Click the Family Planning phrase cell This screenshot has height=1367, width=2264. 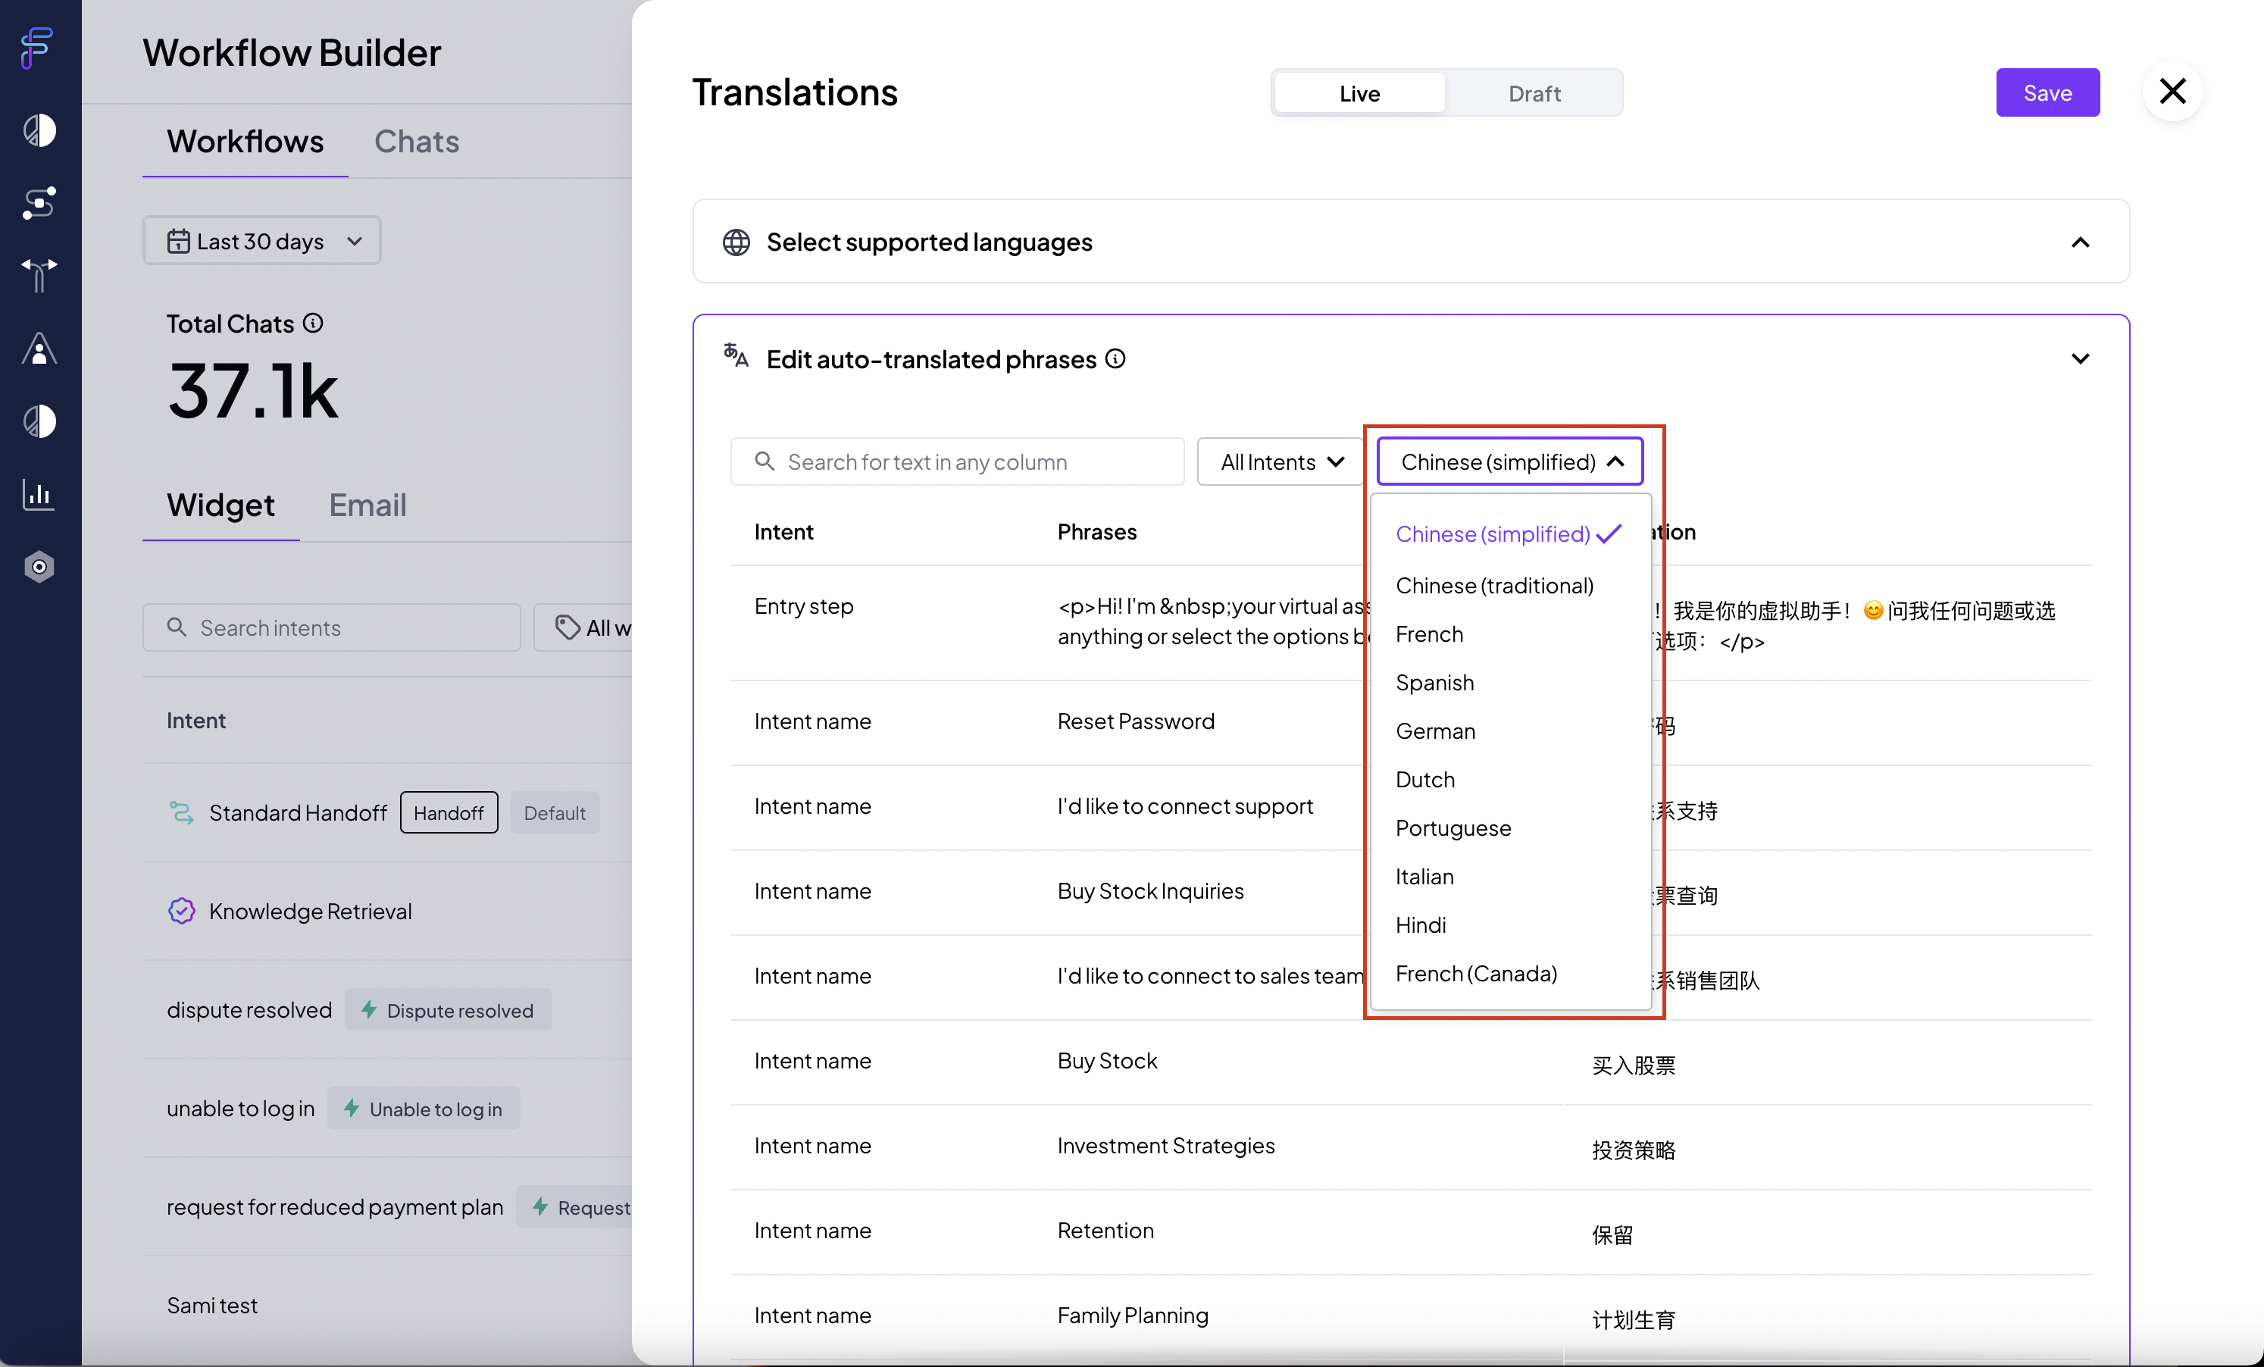pos(1133,1316)
